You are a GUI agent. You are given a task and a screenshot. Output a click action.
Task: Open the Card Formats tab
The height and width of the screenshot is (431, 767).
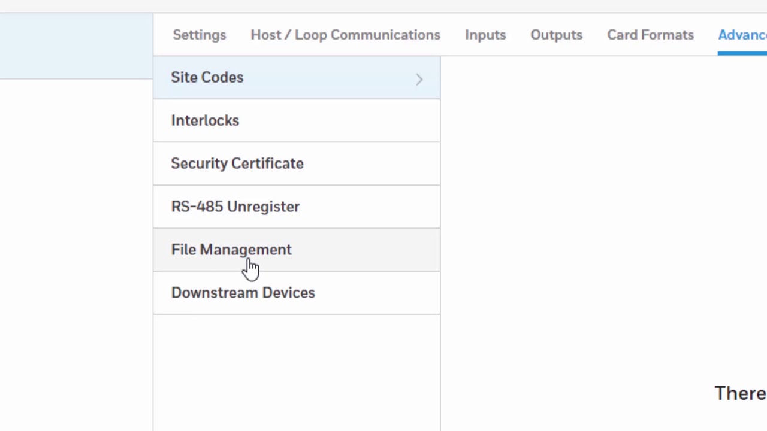click(650, 35)
